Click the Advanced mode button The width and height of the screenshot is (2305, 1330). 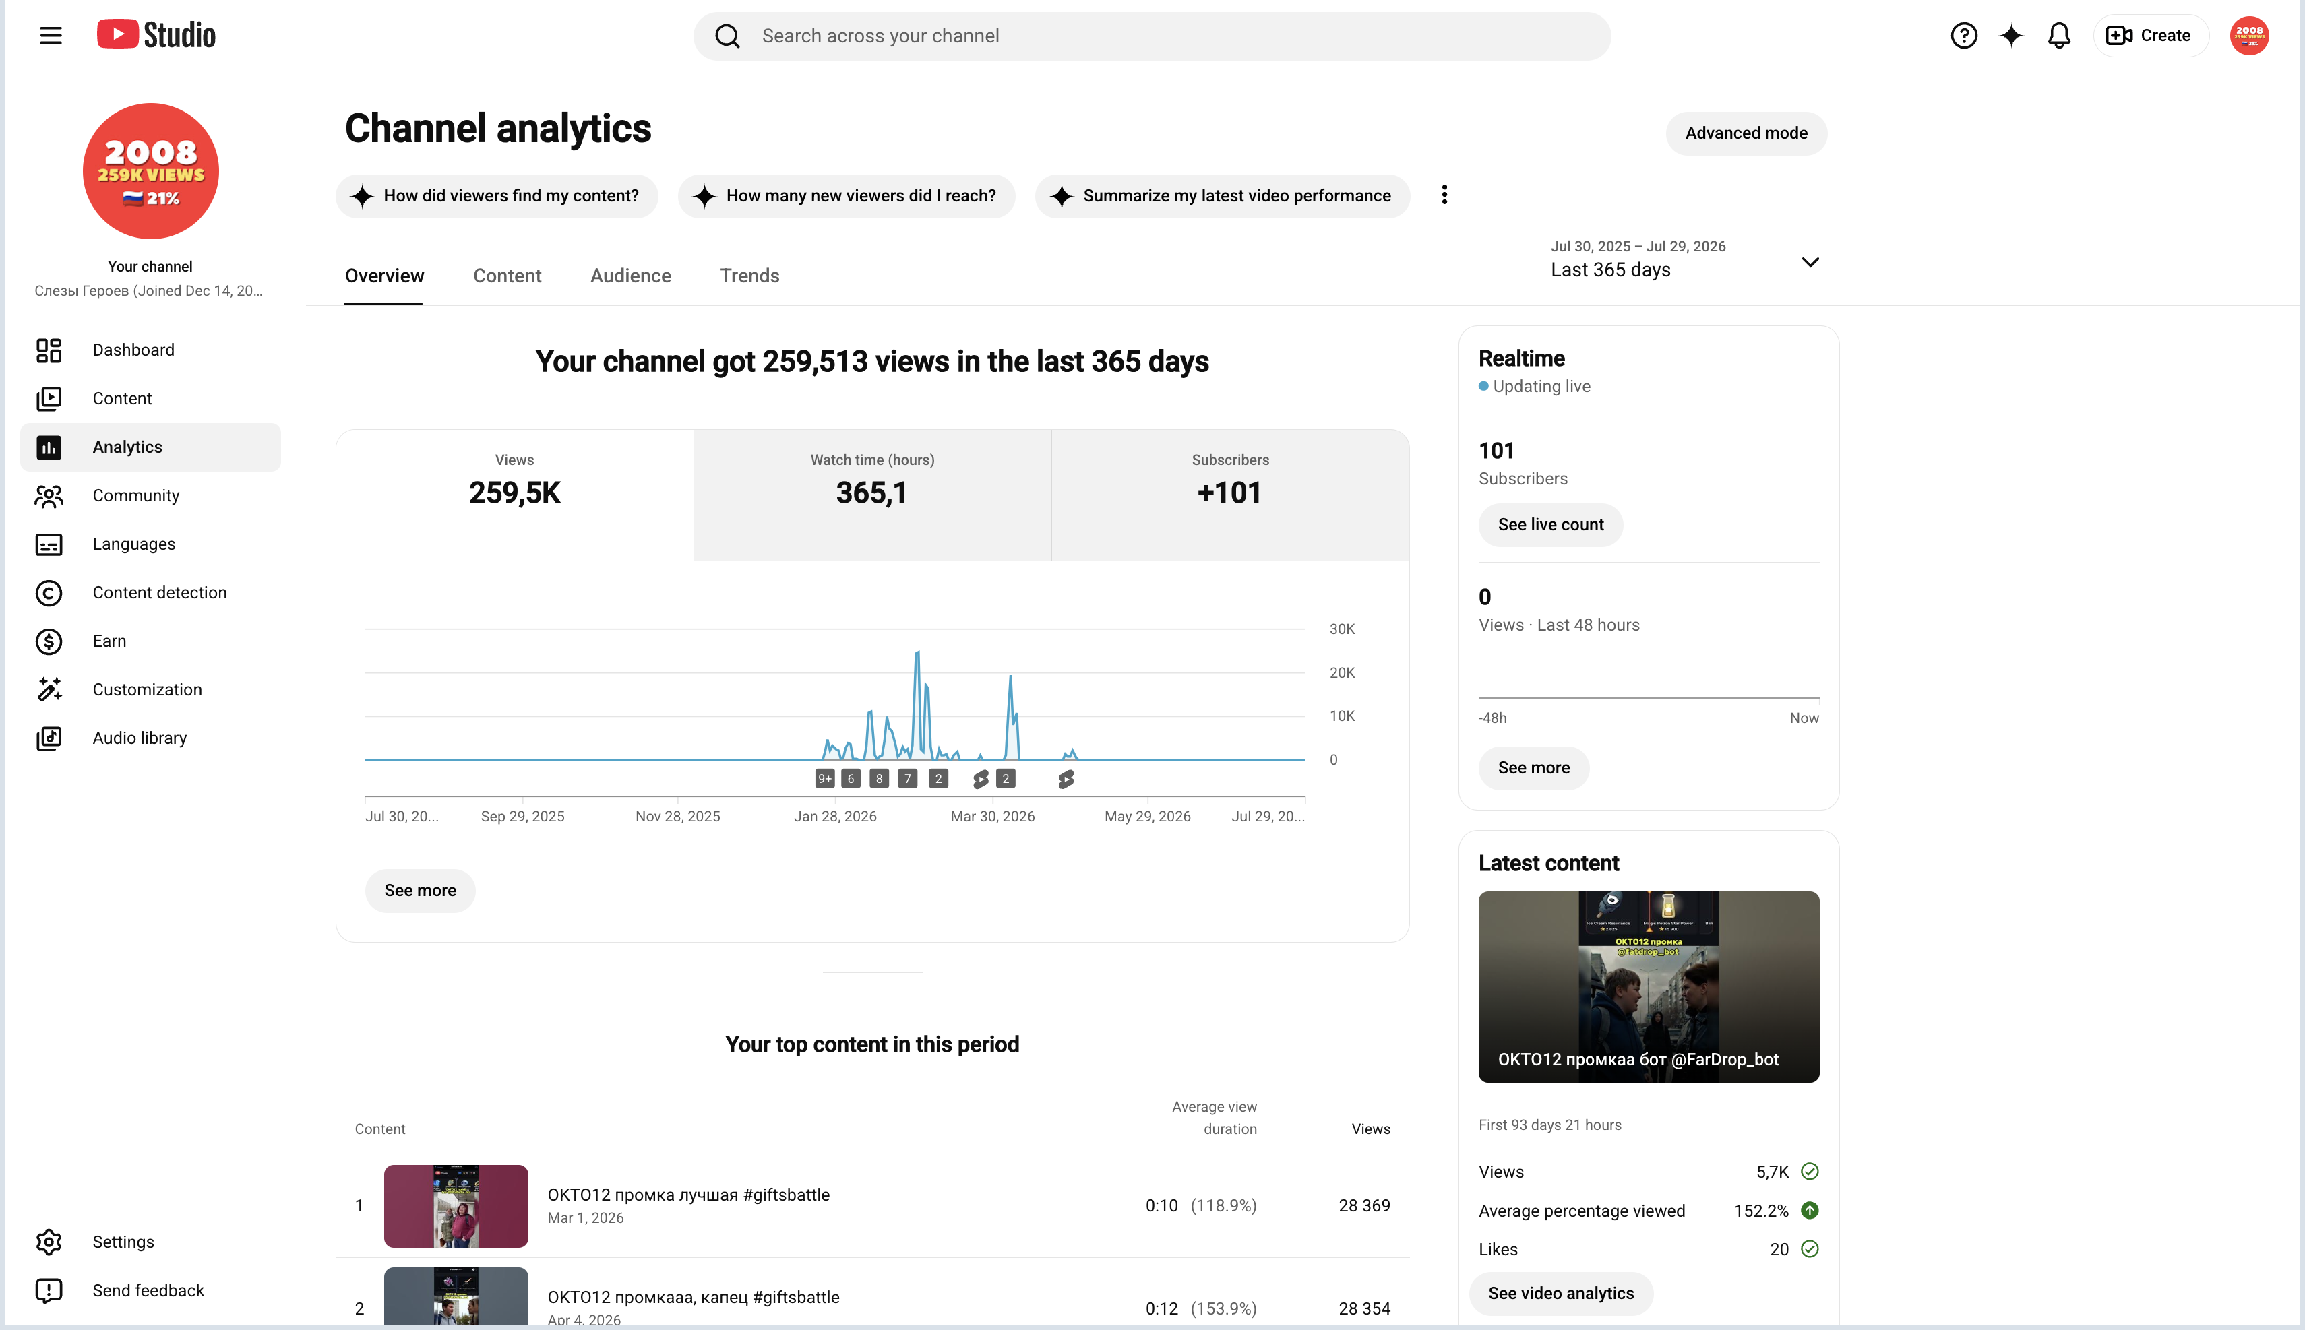click(1746, 133)
